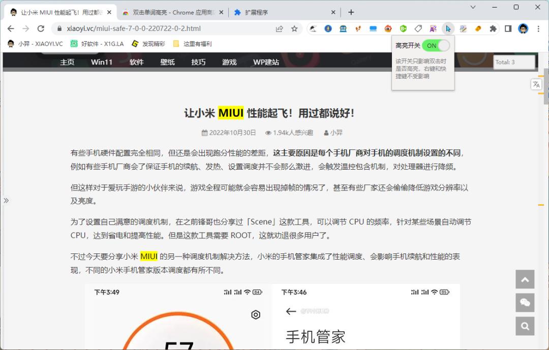This screenshot has height=350, width=549.
Task: Open the blue download extension icon
Action: (x=327, y=29)
